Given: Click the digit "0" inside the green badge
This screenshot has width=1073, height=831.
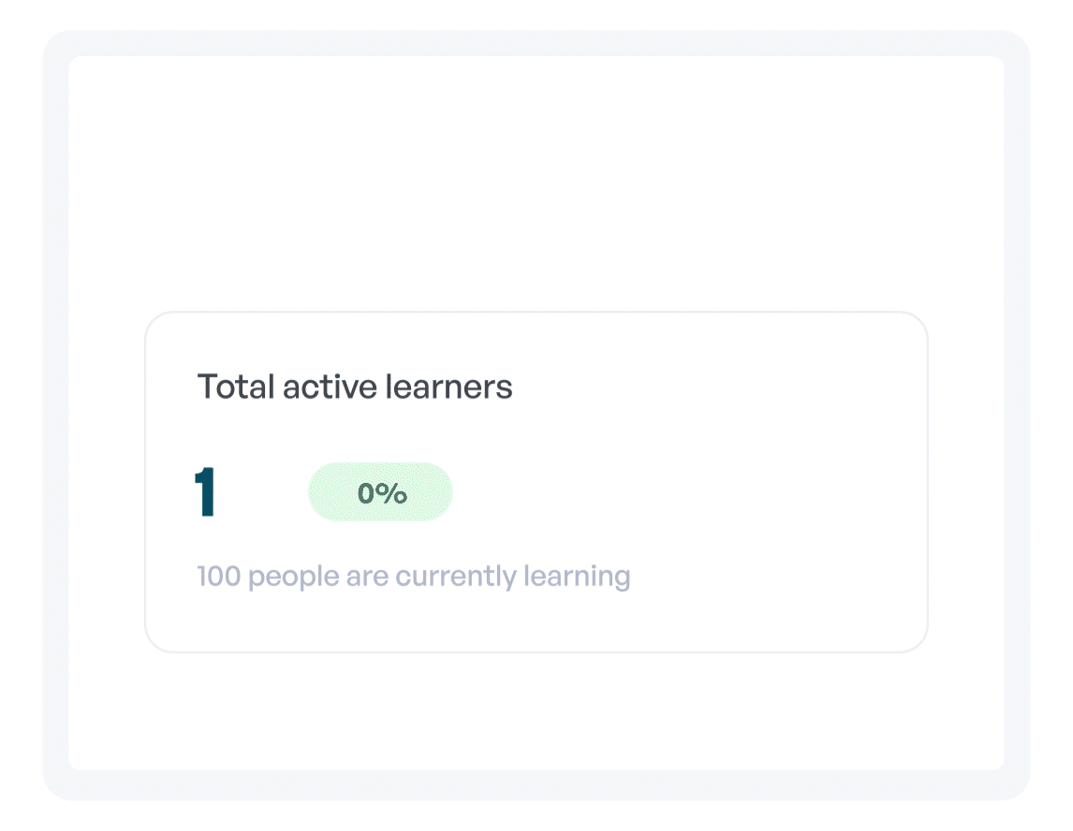Looking at the screenshot, I should [367, 493].
